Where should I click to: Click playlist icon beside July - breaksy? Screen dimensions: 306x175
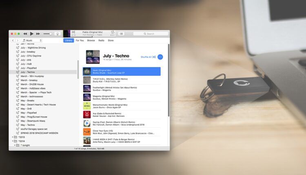click(18, 52)
